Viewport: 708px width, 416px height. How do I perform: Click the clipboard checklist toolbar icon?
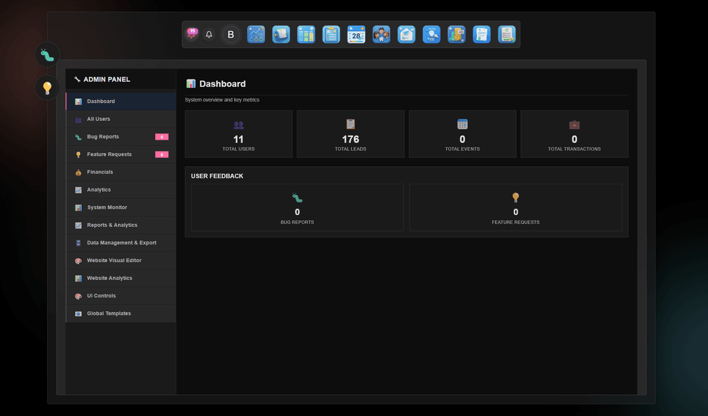coord(331,34)
